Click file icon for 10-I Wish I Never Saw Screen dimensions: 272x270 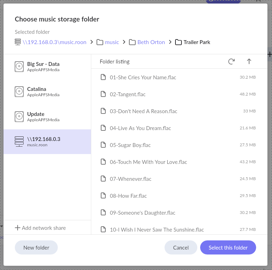(103, 229)
